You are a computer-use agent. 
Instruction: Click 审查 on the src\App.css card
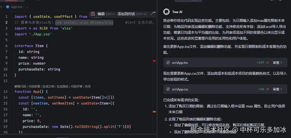(x=276, y=89)
